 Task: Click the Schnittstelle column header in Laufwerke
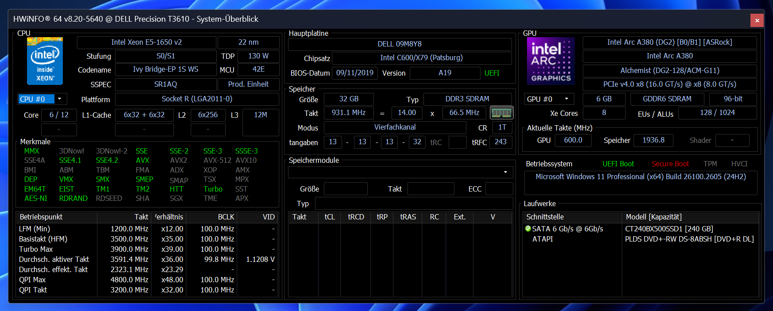click(x=572, y=217)
